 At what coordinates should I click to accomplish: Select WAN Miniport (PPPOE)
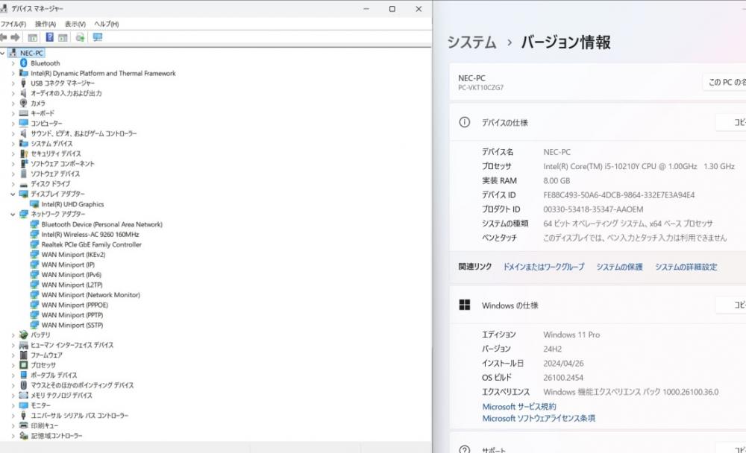(75, 305)
